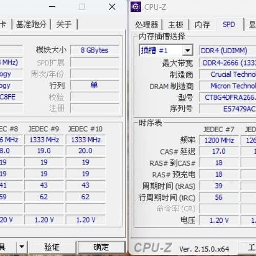Click the CPU-Z app icon in right window

pyautogui.click(x=136, y=7)
